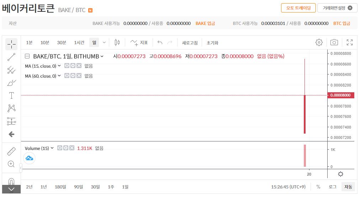This screenshot has height=197, width=360.
Task: Click the BTC 입금 deposit link
Action: 342,24
